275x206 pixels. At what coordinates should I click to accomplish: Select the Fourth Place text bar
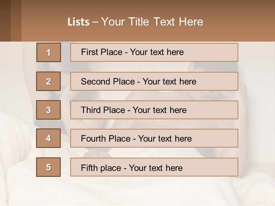[154, 138]
